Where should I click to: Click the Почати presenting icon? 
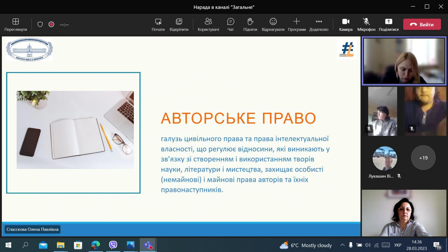click(158, 25)
